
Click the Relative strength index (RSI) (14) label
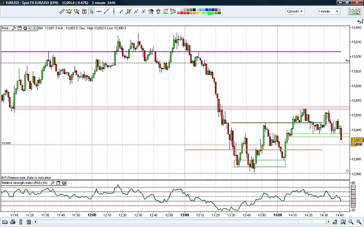[x=24, y=183]
